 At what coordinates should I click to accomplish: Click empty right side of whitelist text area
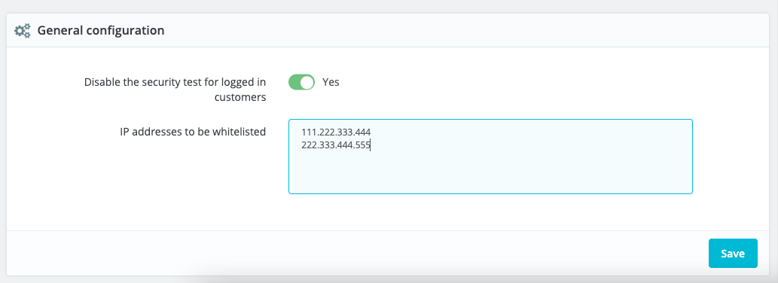pos(546,138)
